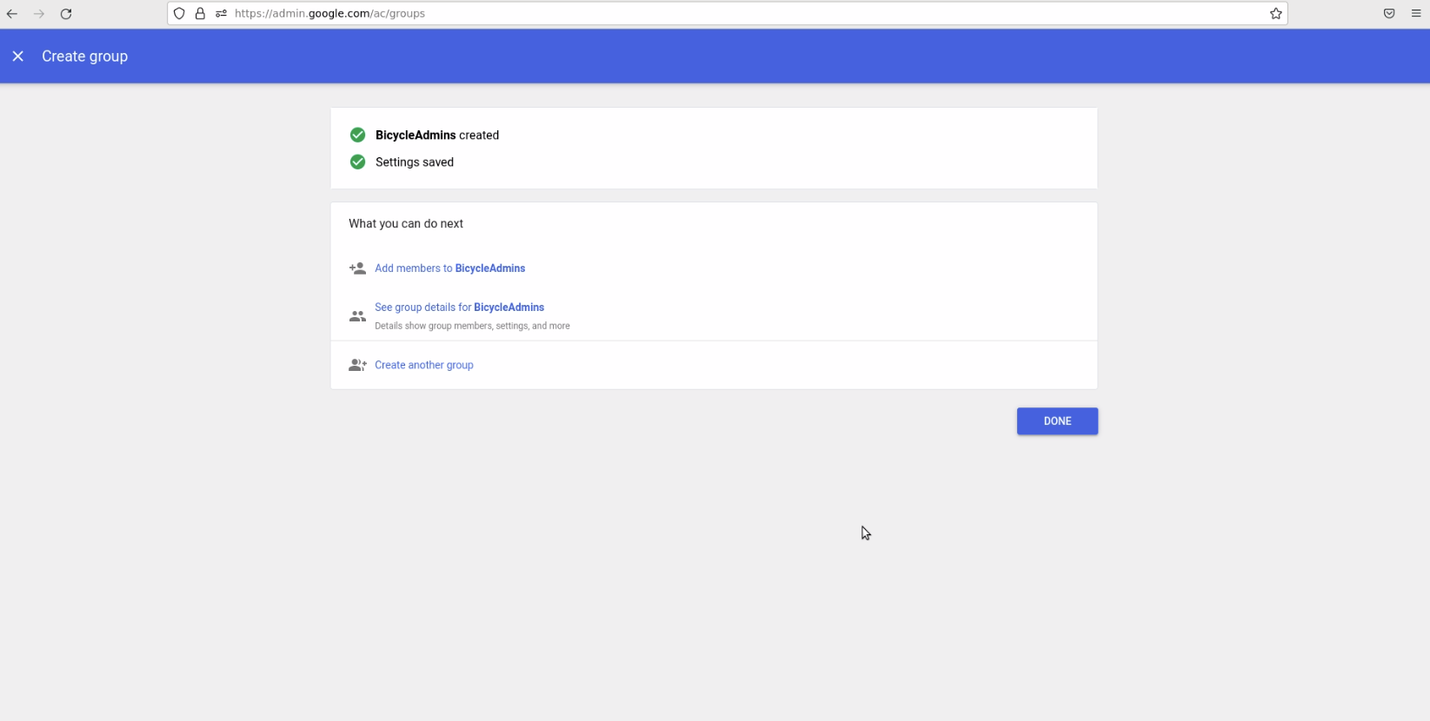The height and width of the screenshot is (721, 1430).
Task: Reload the page with refresh icon
Action: [x=66, y=14]
